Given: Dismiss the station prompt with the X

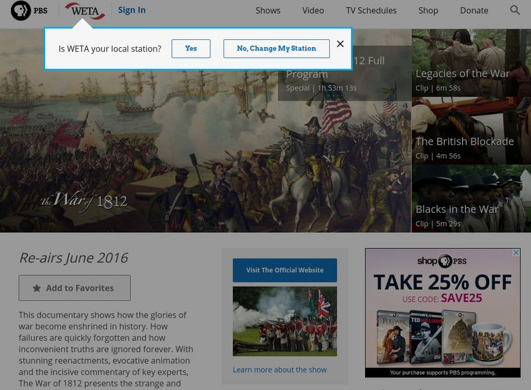Looking at the screenshot, I should [x=341, y=45].
